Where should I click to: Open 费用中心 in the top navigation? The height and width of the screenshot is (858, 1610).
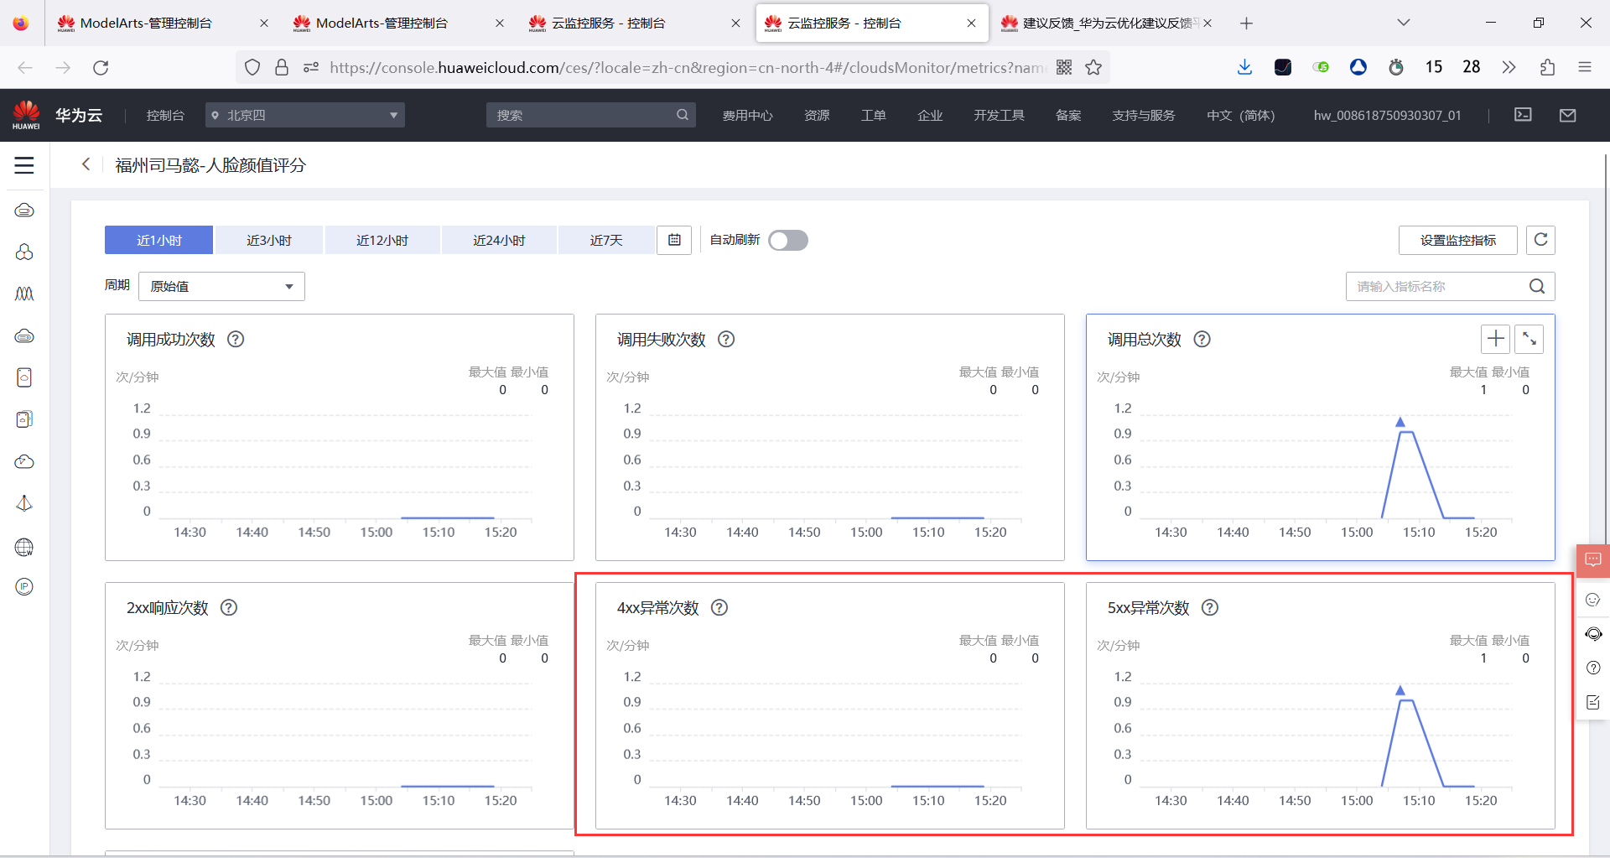pyautogui.click(x=747, y=115)
